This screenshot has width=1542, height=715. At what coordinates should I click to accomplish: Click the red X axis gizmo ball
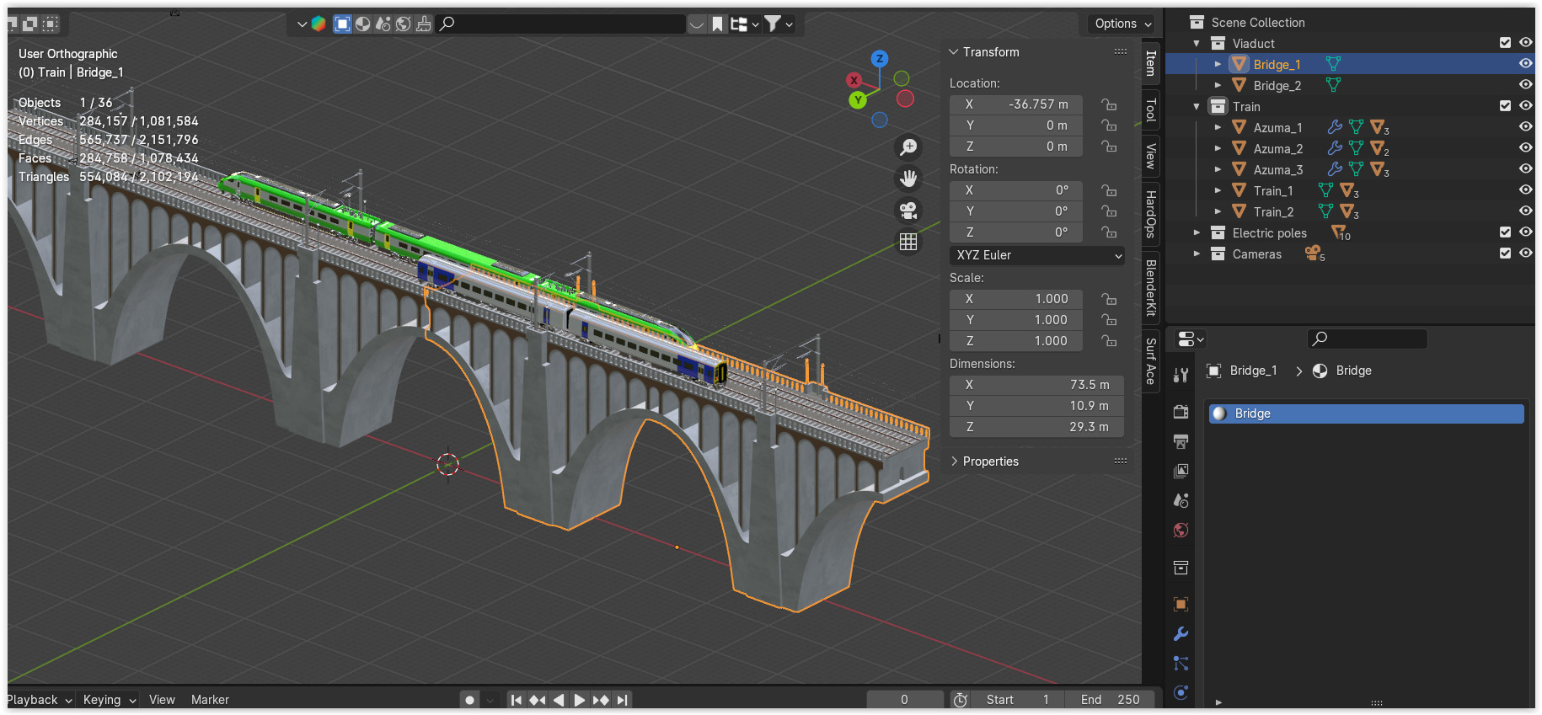coord(854,80)
